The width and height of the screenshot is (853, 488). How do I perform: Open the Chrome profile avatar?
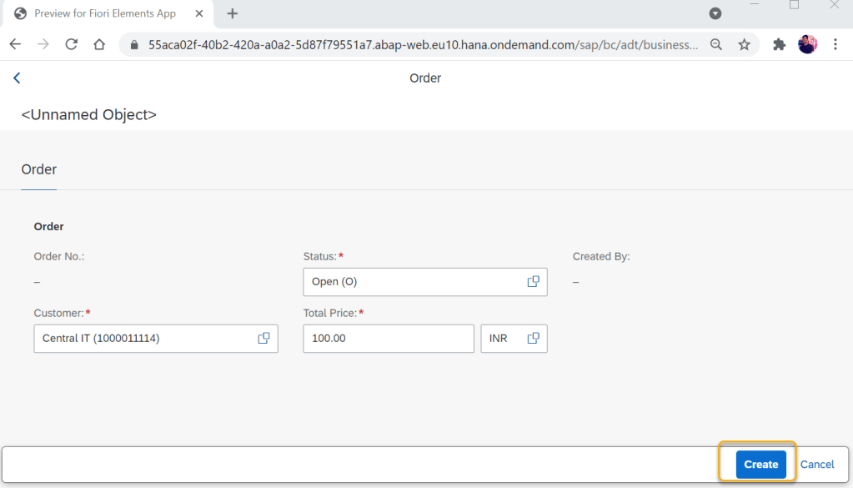[807, 44]
